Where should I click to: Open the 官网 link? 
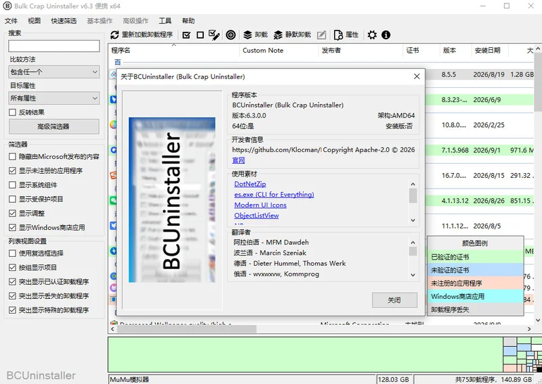pos(238,160)
